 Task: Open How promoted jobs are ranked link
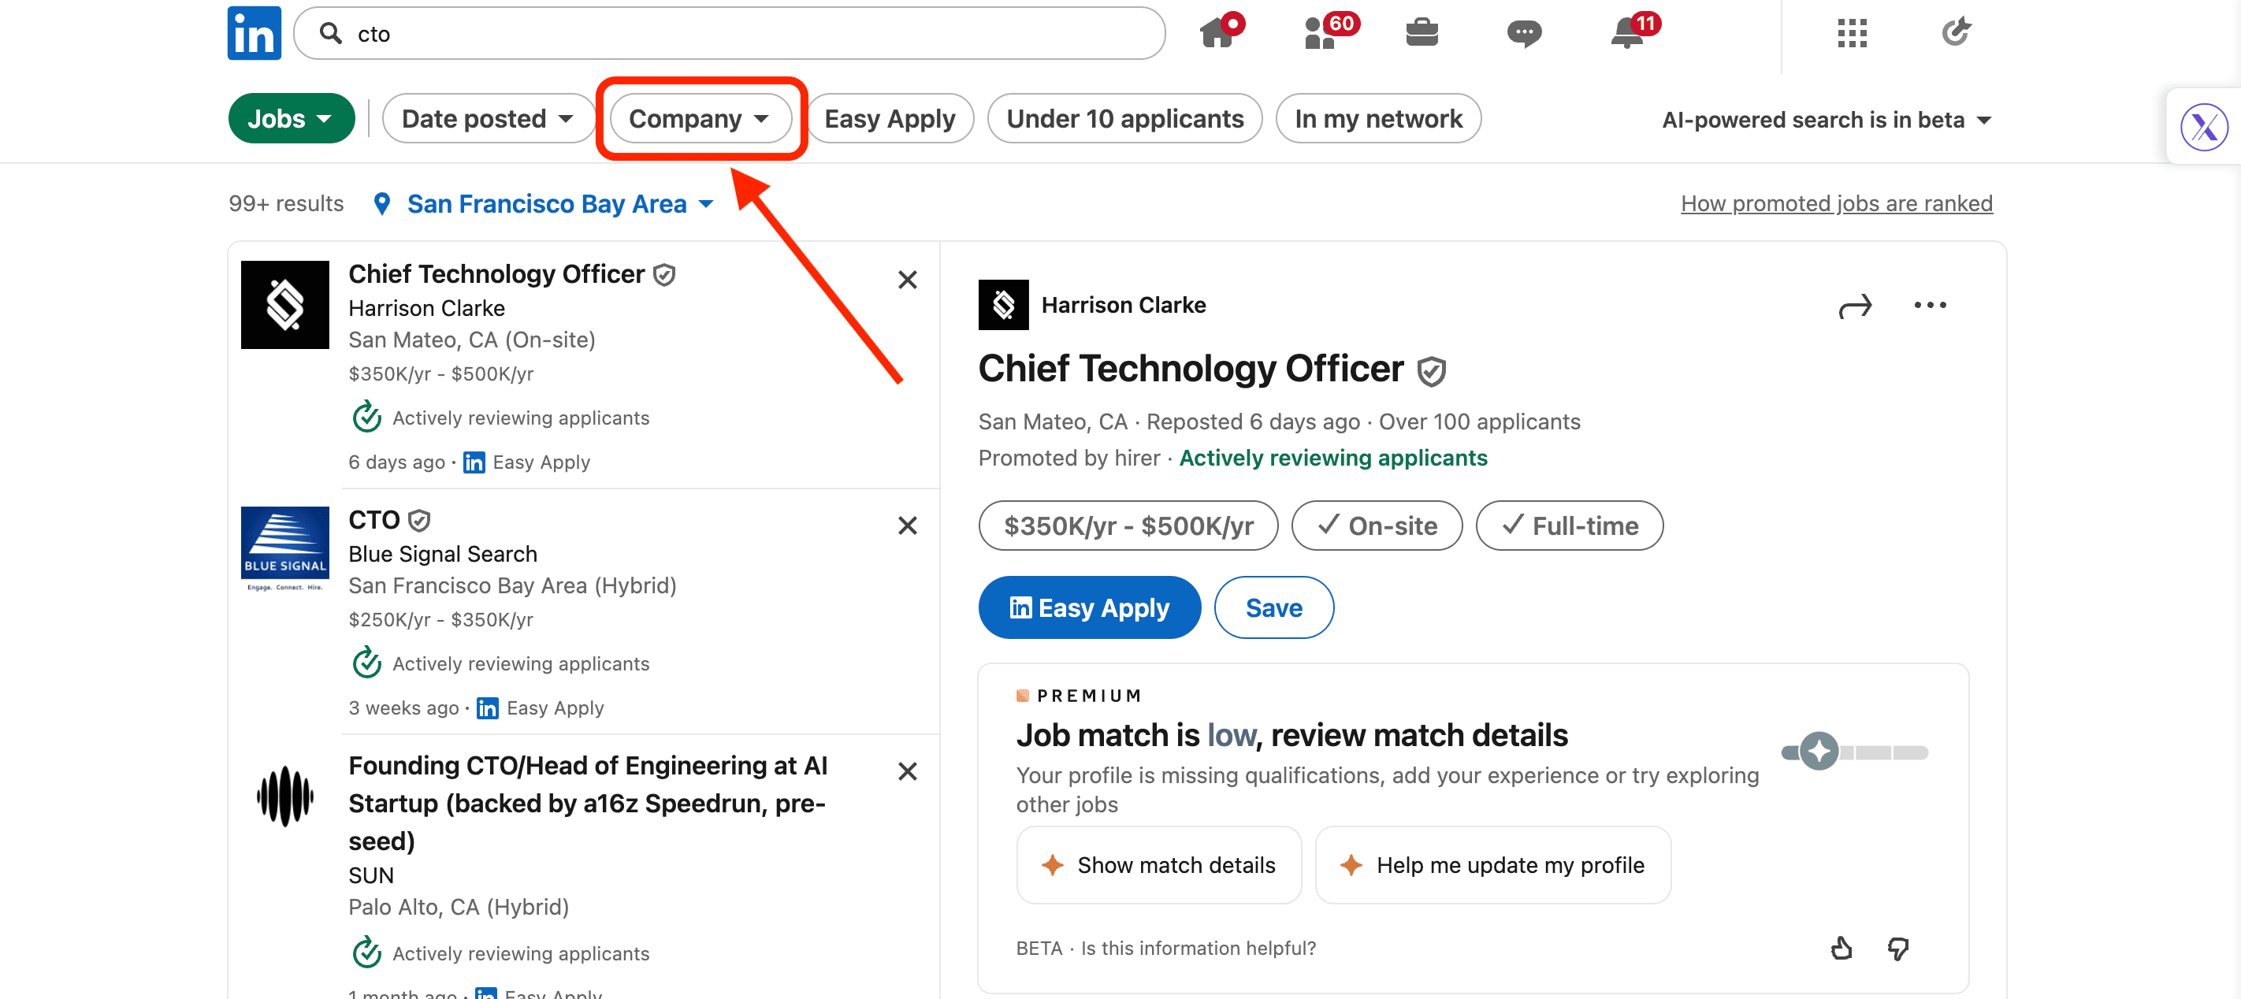click(1836, 203)
